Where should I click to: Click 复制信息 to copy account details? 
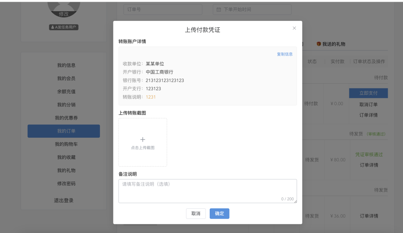click(284, 54)
